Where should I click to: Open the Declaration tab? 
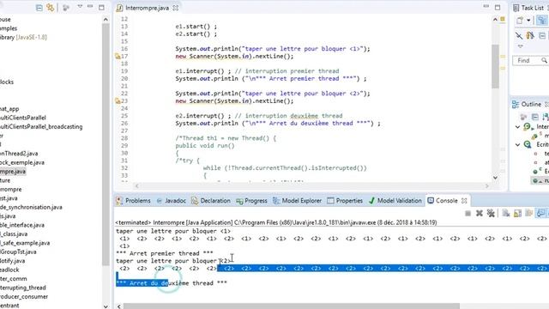(x=211, y=201)
